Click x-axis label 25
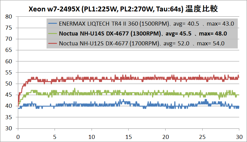247x142 pixels. click(202, 137)
